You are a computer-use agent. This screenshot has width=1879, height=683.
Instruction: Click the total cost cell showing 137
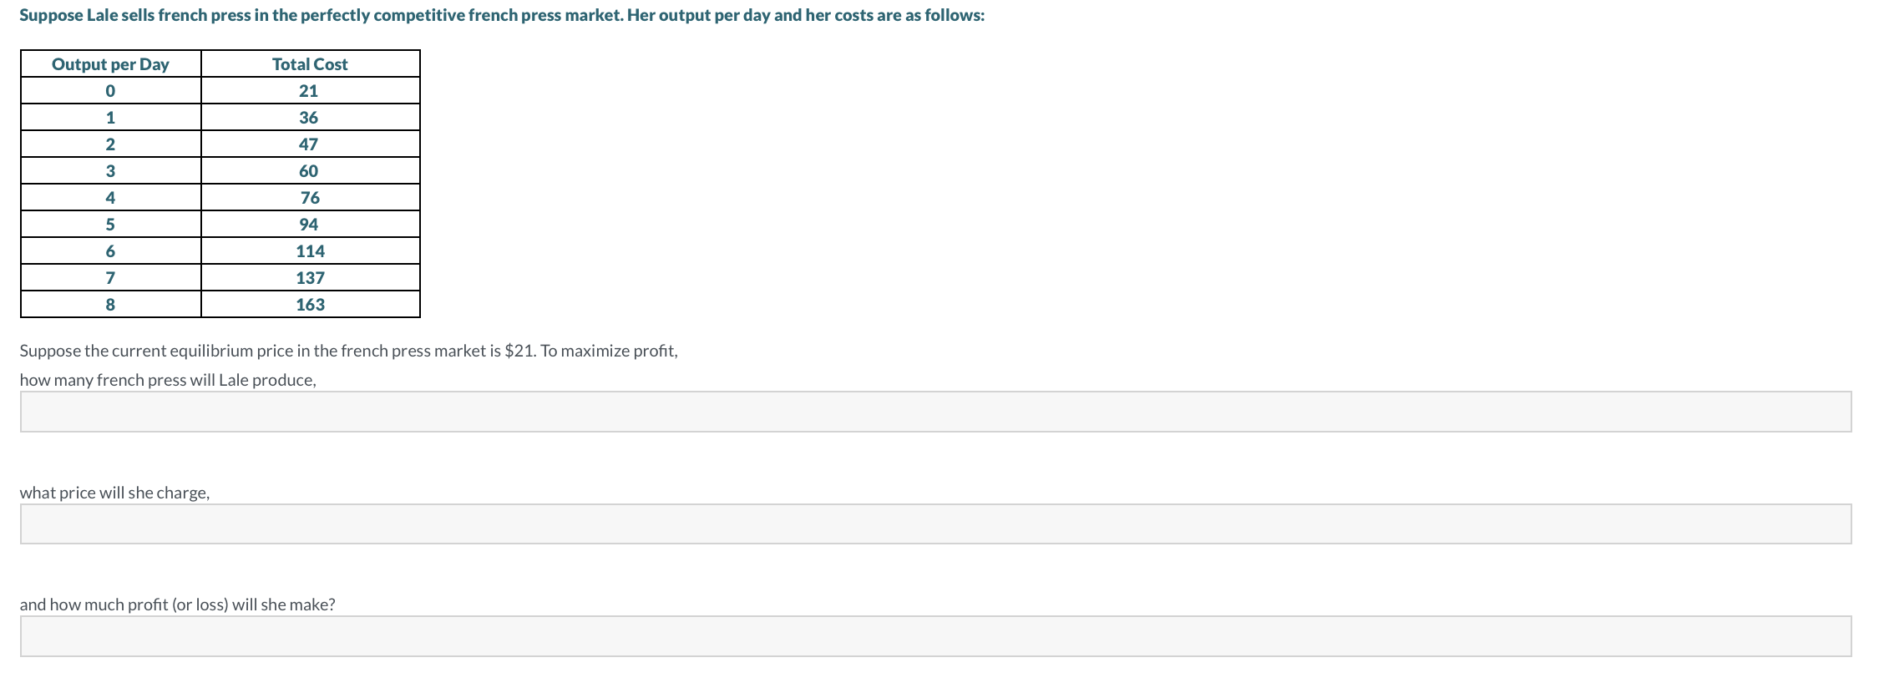coord(310,278)
